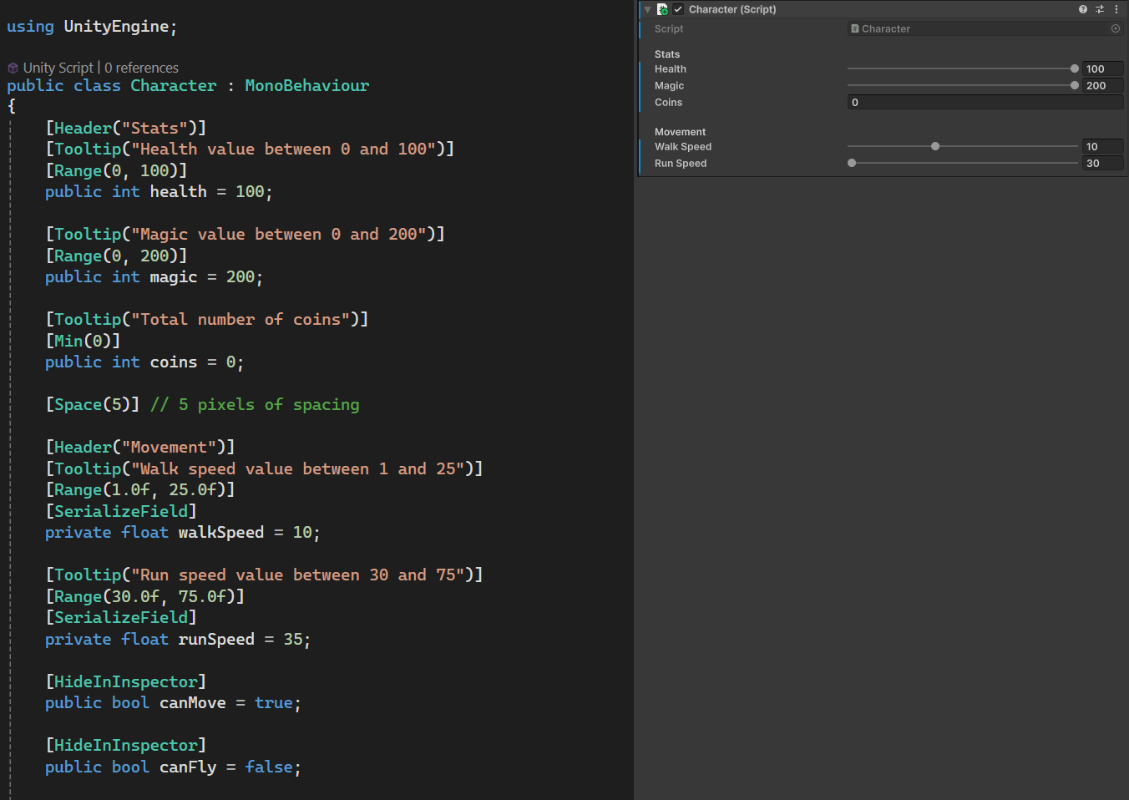Click the "health" variable name in code

click(178, 191)
